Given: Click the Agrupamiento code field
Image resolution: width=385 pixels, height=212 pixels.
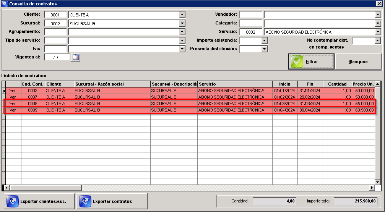Looking at the screenshot, I should point(55,32).
